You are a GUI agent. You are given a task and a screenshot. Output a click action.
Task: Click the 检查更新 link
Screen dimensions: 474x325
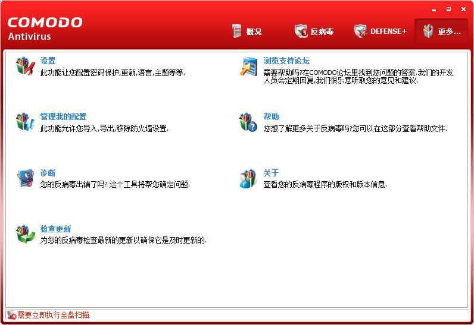coord(55,229)
